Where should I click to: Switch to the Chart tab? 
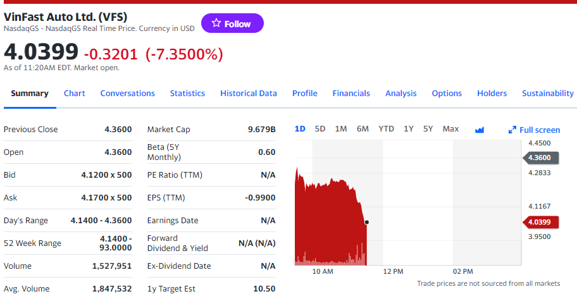74,93
